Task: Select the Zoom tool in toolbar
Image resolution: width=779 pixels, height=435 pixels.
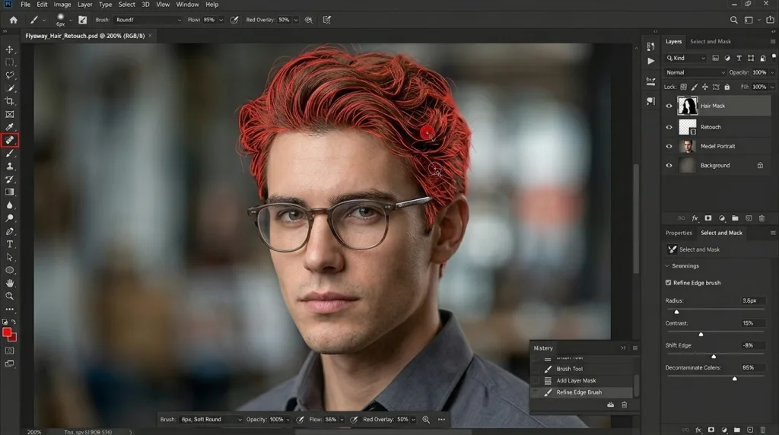Action: click(x=9, y=296)
